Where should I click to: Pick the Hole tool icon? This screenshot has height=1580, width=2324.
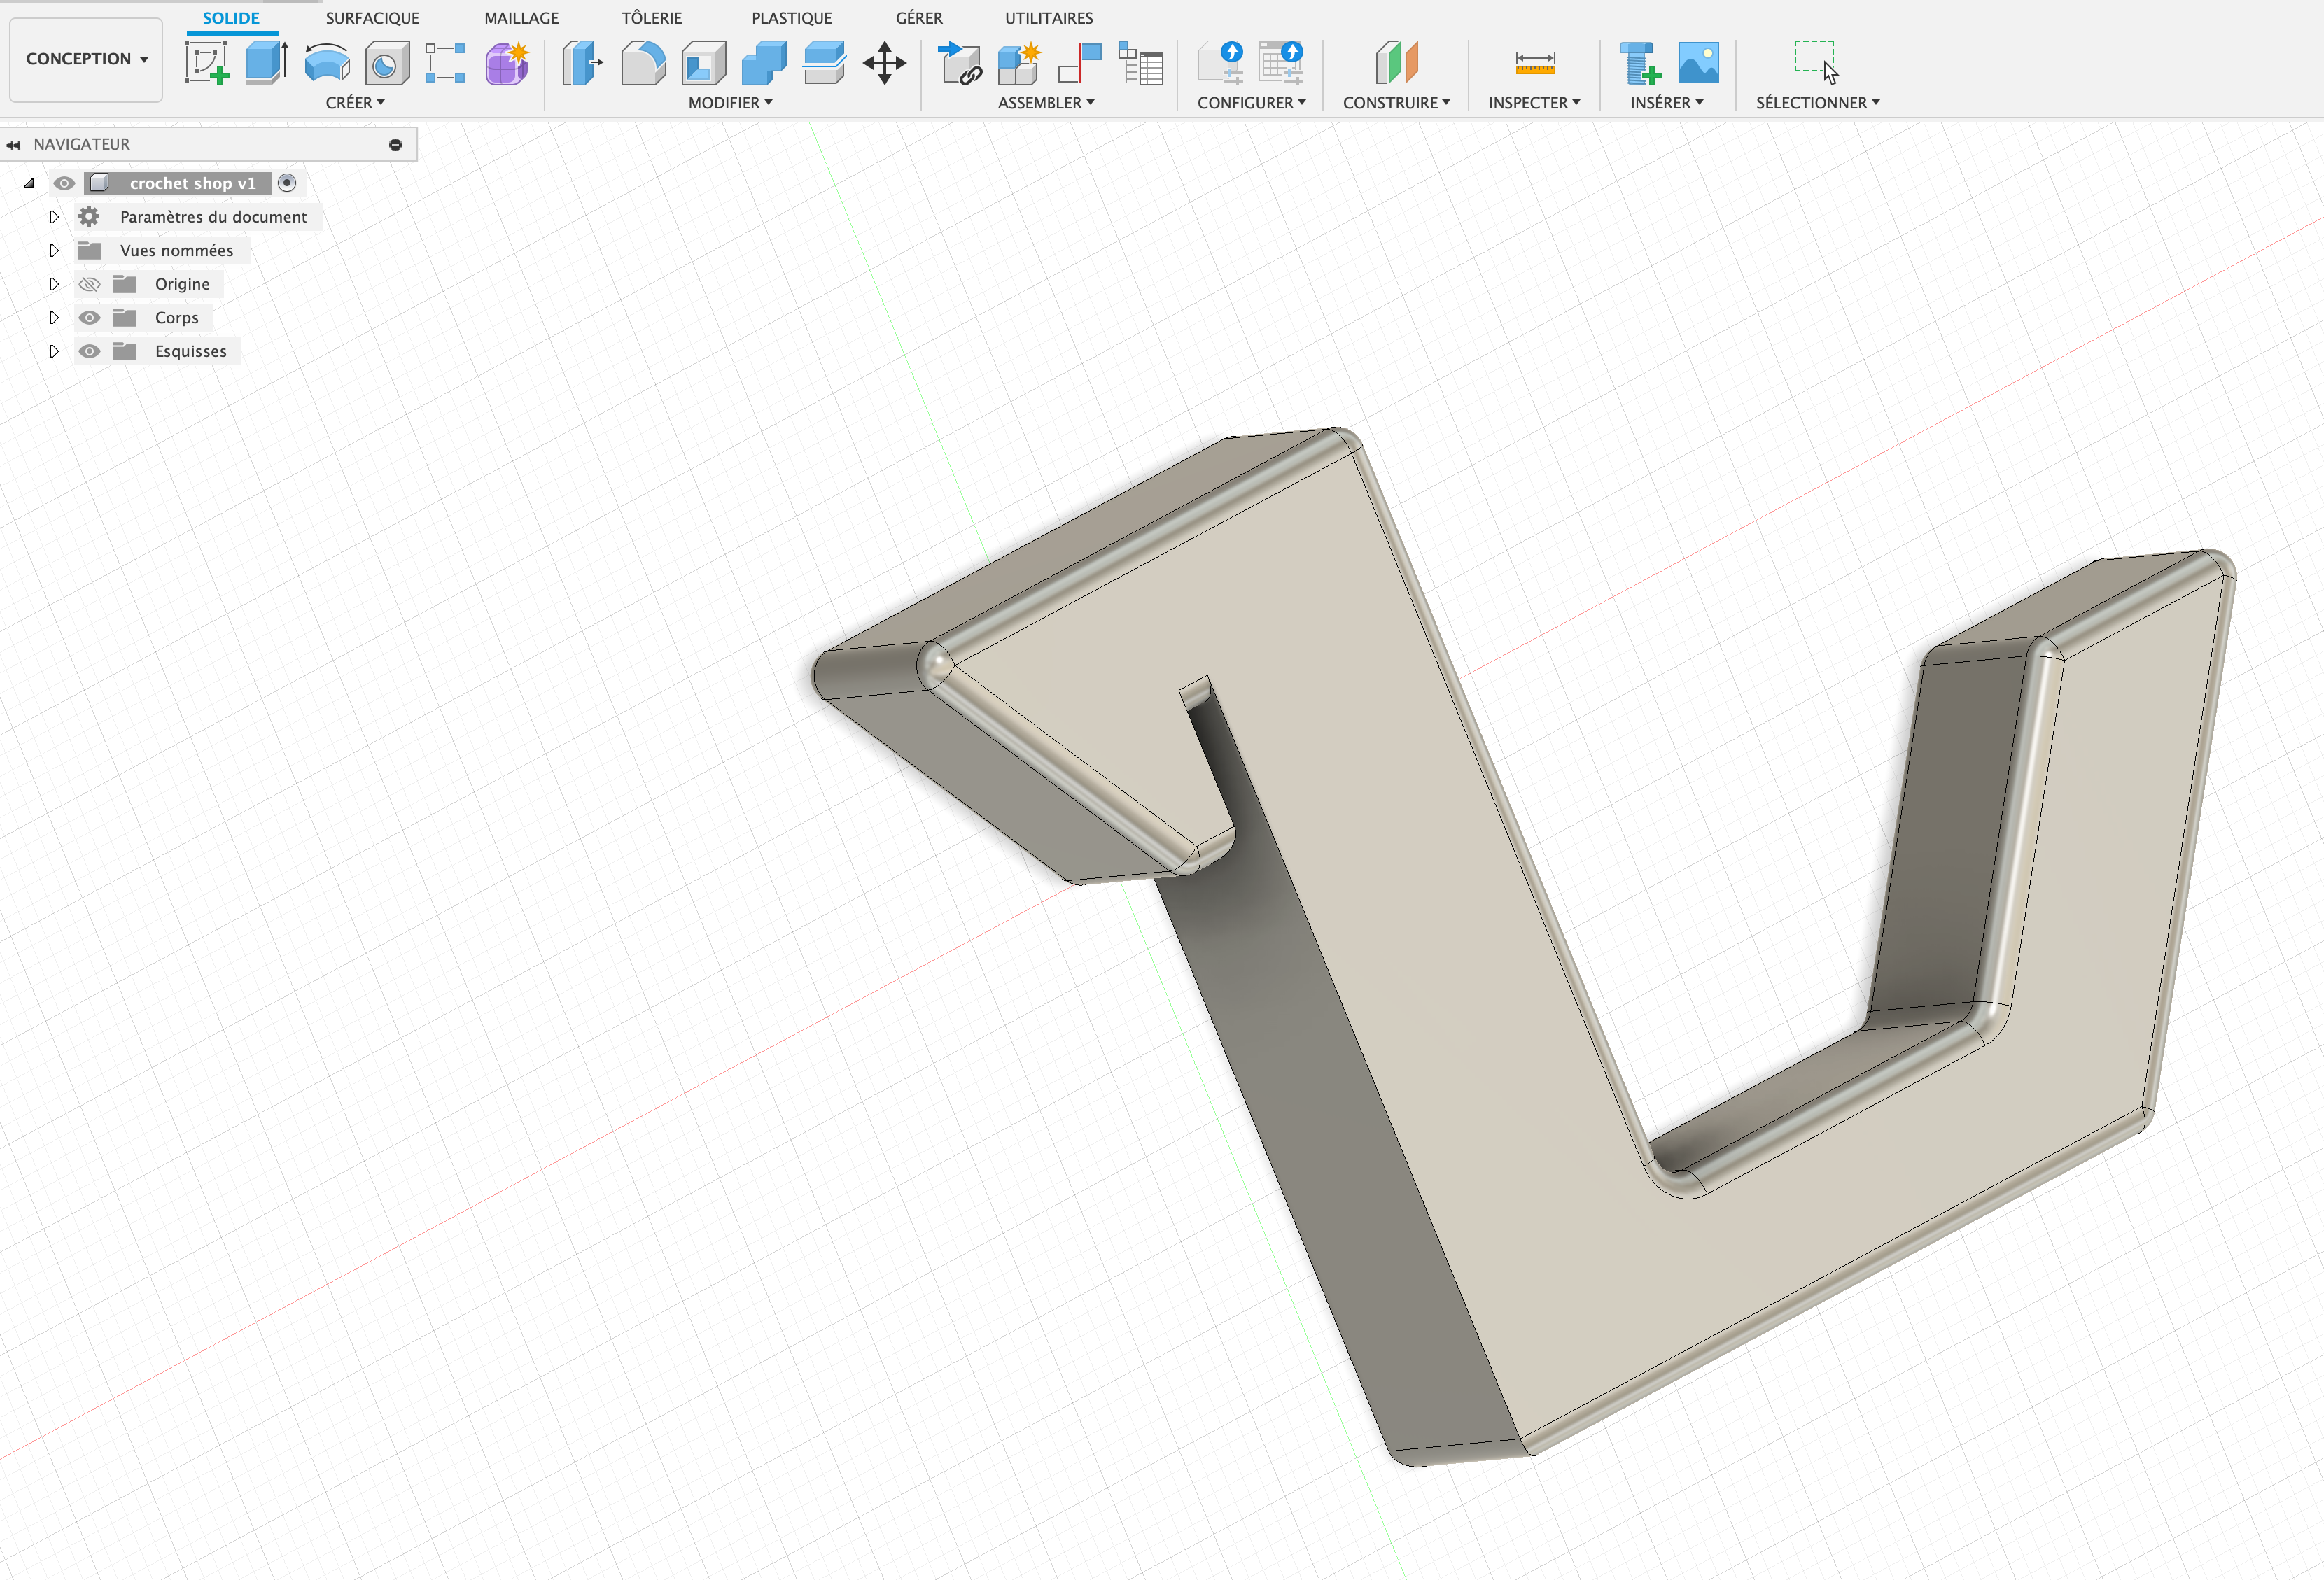click(x=387, y=63)
